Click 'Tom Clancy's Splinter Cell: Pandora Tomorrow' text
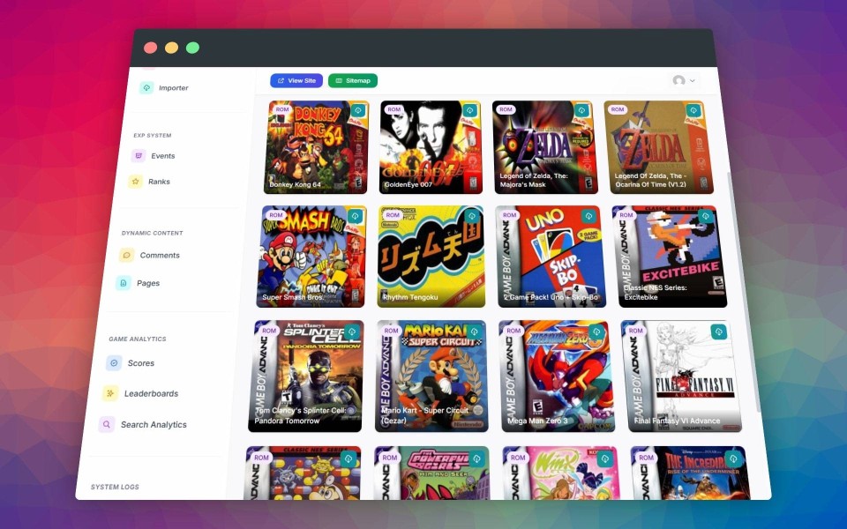Viewport: 847px width, 529px height. 301,415
